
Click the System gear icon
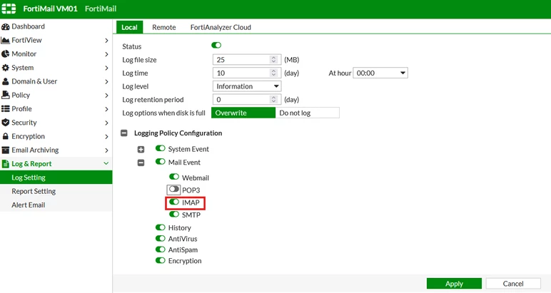click(5, 68)
